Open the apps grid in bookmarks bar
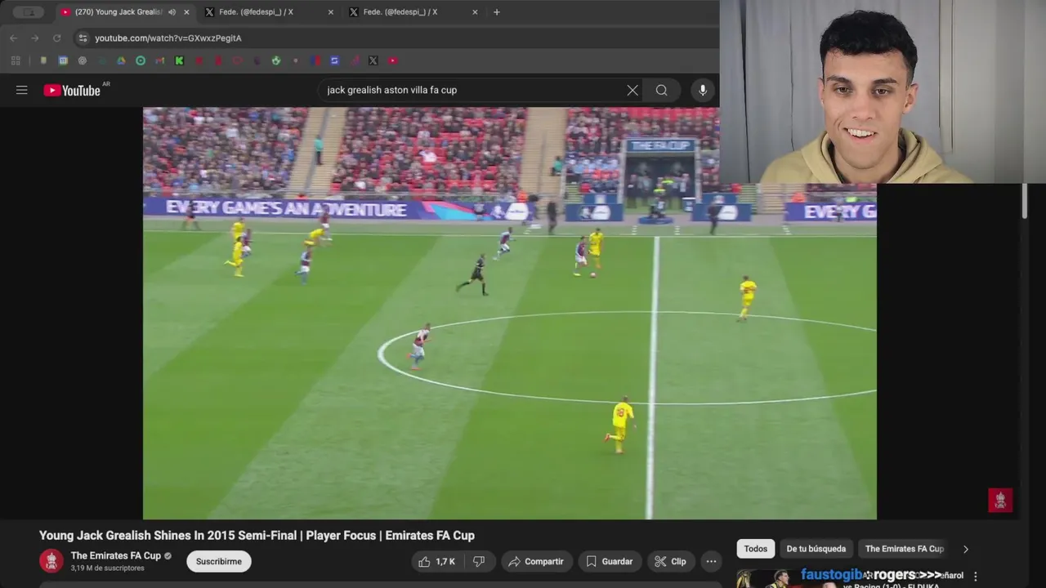 [x=16, y=60]
